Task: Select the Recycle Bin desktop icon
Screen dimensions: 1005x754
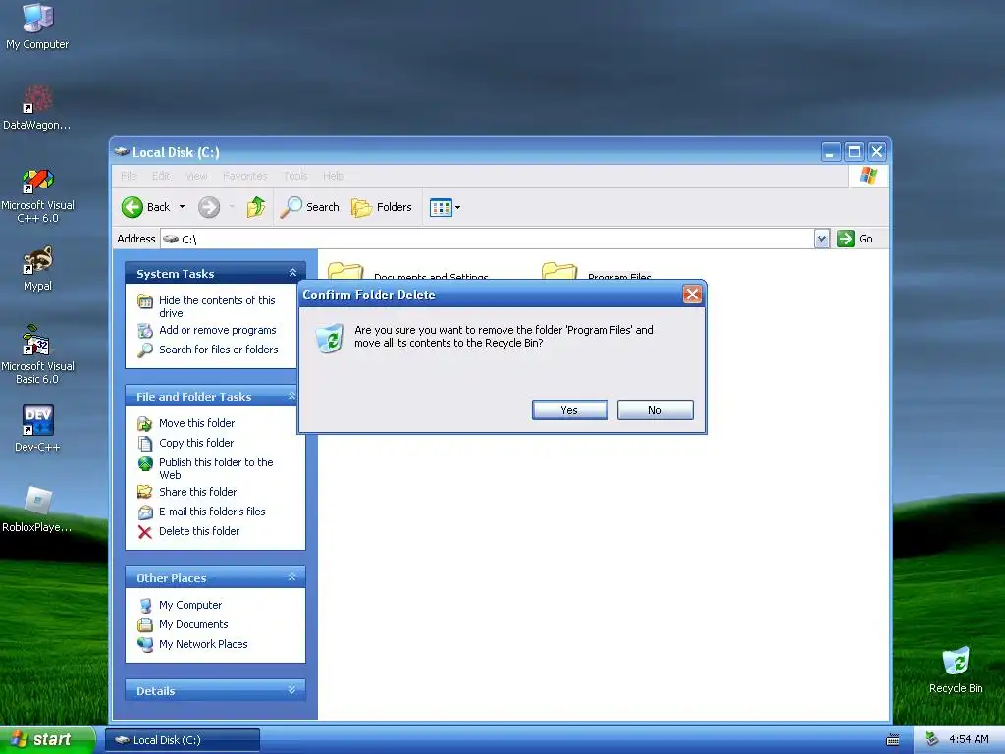Action: pos(956,662)
